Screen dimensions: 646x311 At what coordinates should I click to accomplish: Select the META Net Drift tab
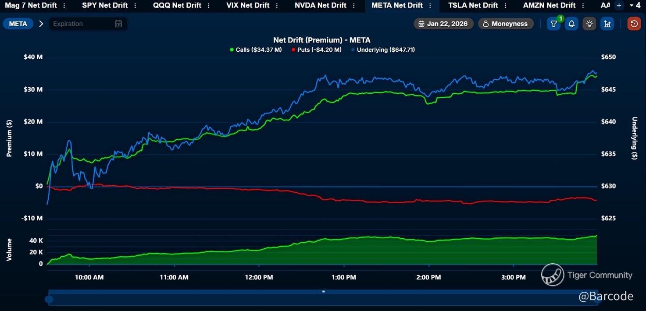point(397,5)
